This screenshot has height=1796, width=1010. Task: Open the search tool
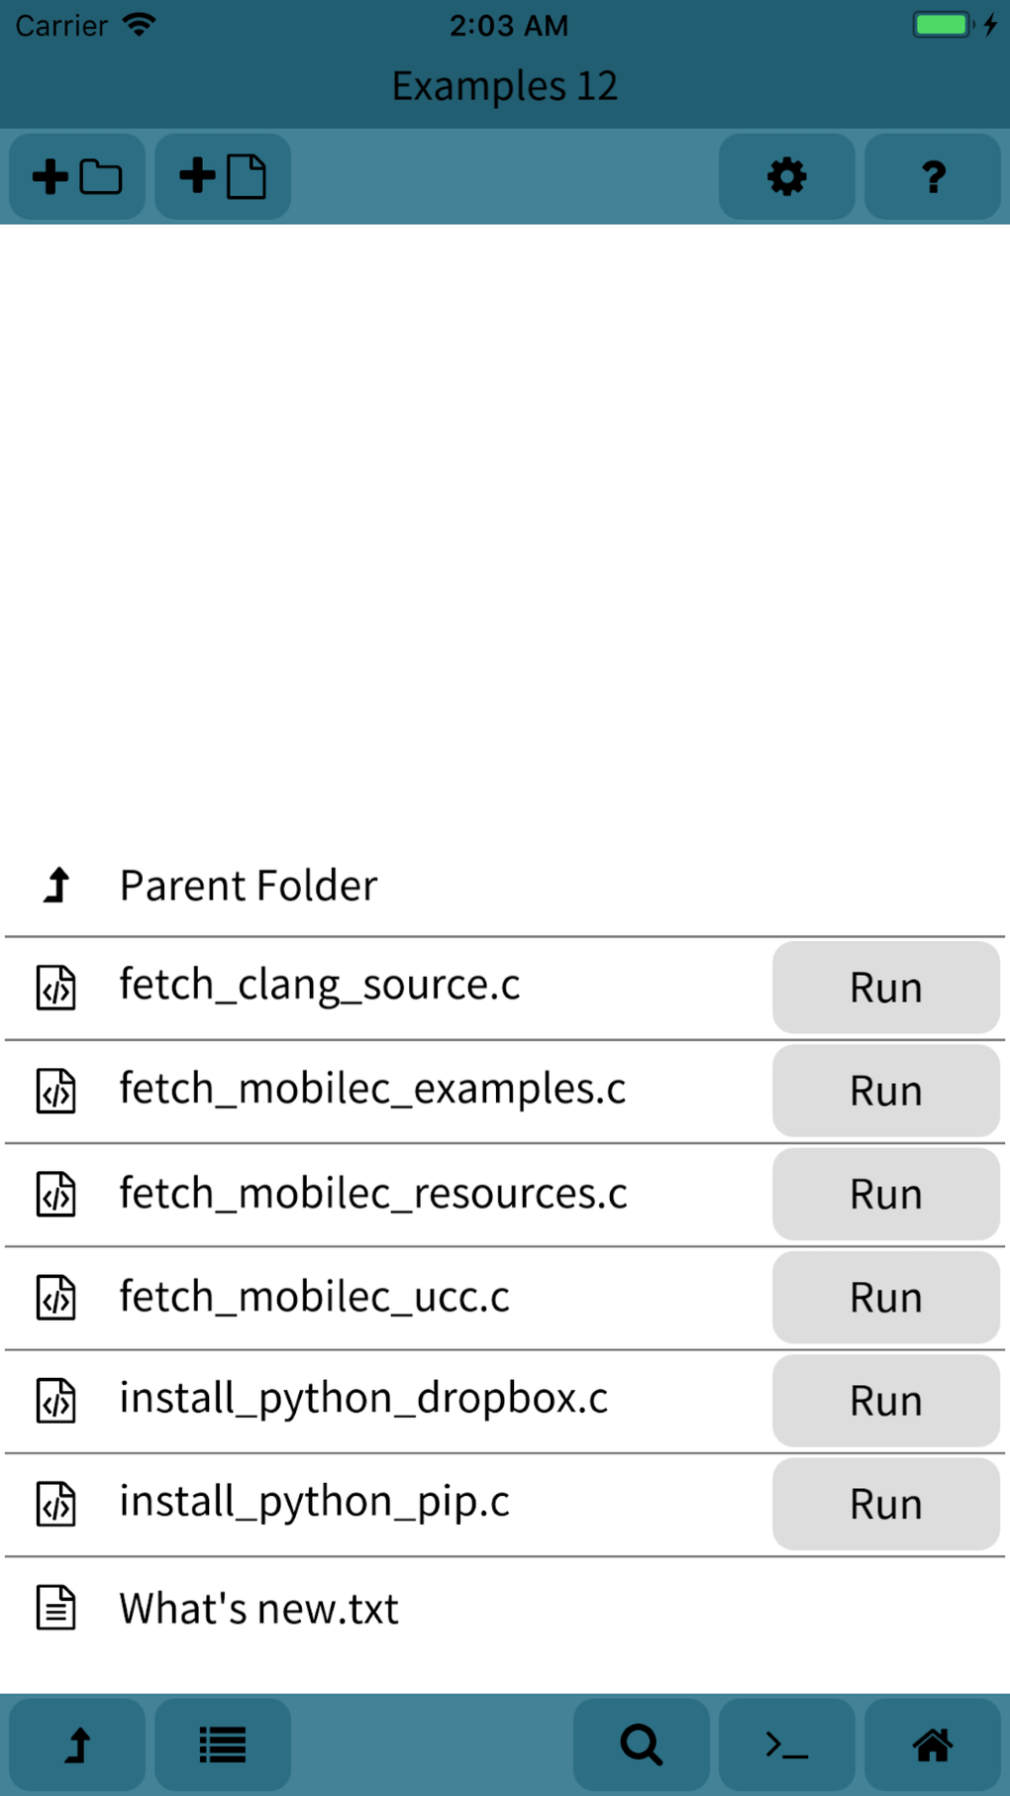[641, 1744]
